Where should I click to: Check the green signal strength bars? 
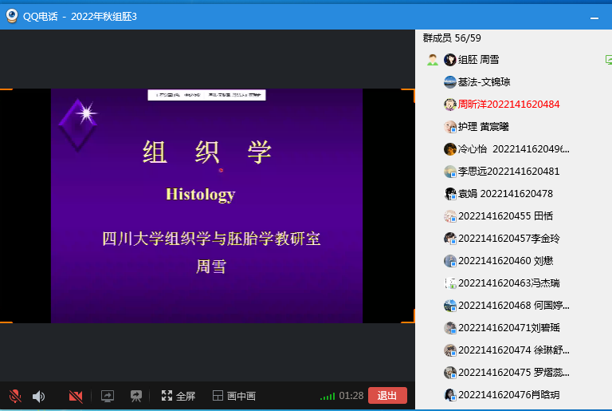pos(327,397)
